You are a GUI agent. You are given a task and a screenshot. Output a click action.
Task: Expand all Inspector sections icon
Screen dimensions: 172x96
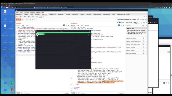139,23
